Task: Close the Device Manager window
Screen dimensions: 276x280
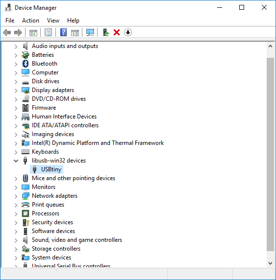Action: coord(264,7)
